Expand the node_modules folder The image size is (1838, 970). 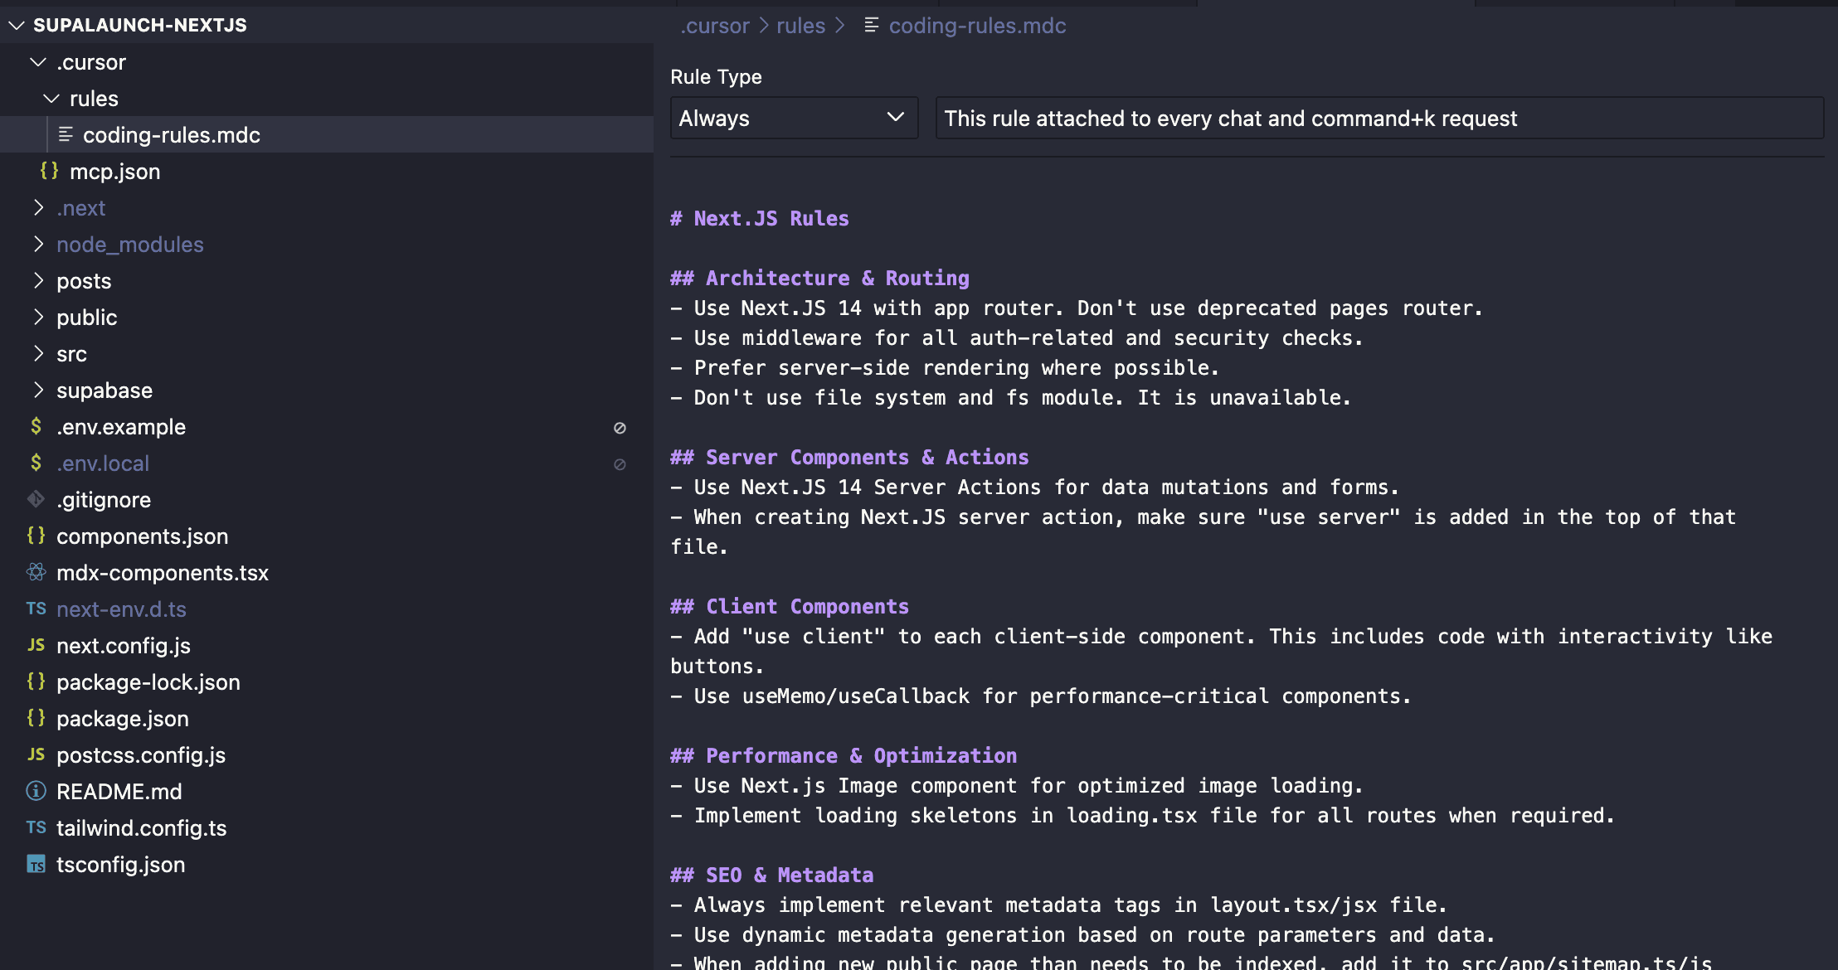click(x=38, y=244)
